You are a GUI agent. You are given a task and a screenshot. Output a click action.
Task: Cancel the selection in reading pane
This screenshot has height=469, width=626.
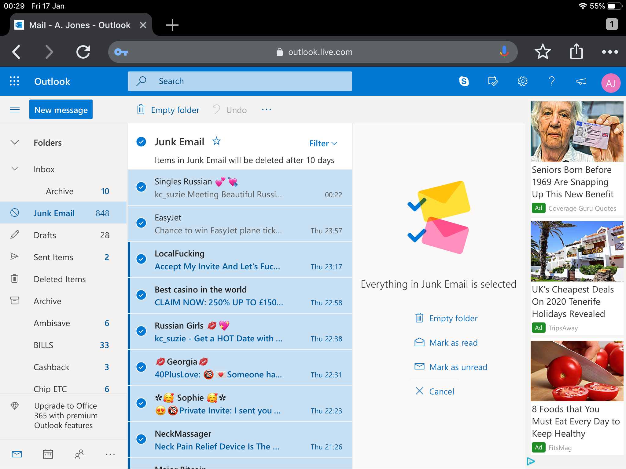pyautogui.click(x=435, y=391)
